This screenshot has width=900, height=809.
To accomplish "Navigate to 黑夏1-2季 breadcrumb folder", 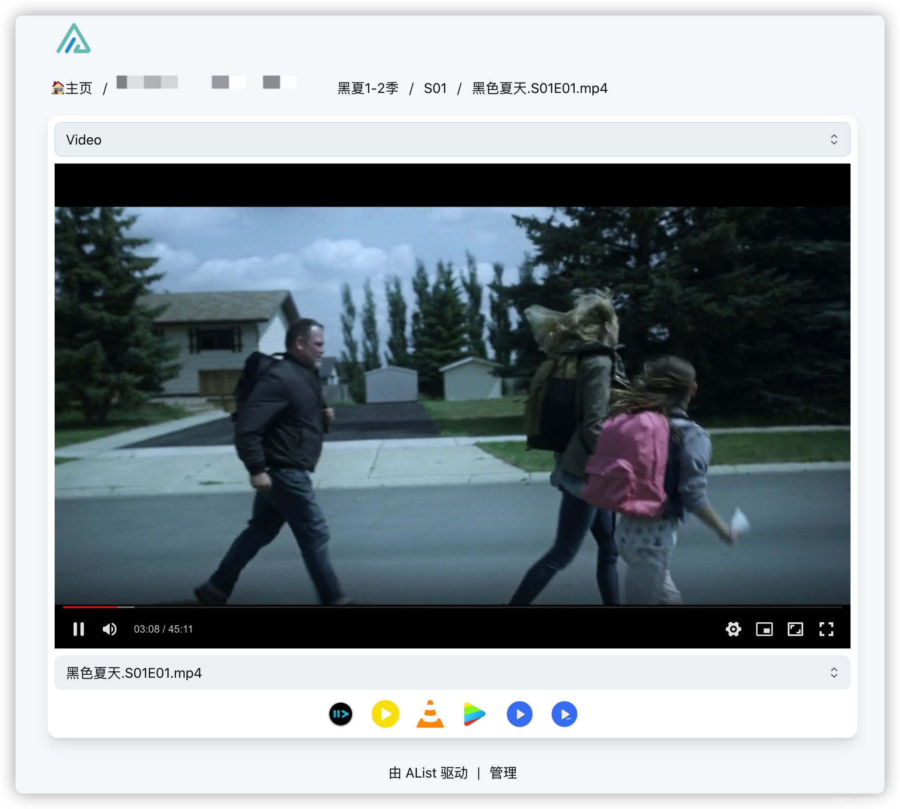I will click(368, 88).
